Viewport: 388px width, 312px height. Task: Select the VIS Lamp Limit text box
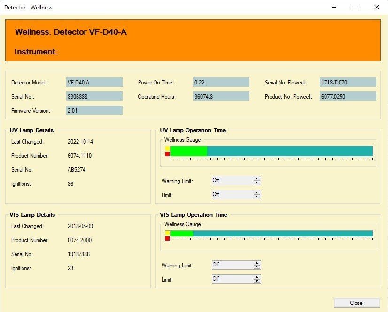coord(232,279)
